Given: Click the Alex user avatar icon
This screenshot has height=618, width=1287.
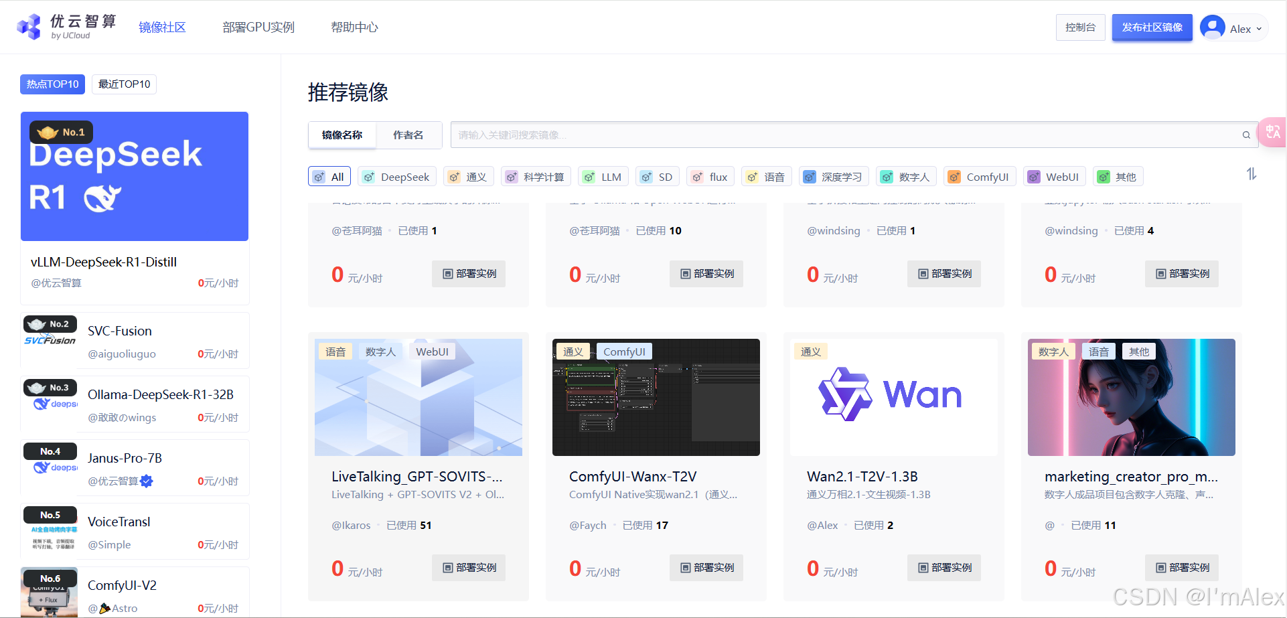Looking at the screenshot, I should pos(1212,27).
